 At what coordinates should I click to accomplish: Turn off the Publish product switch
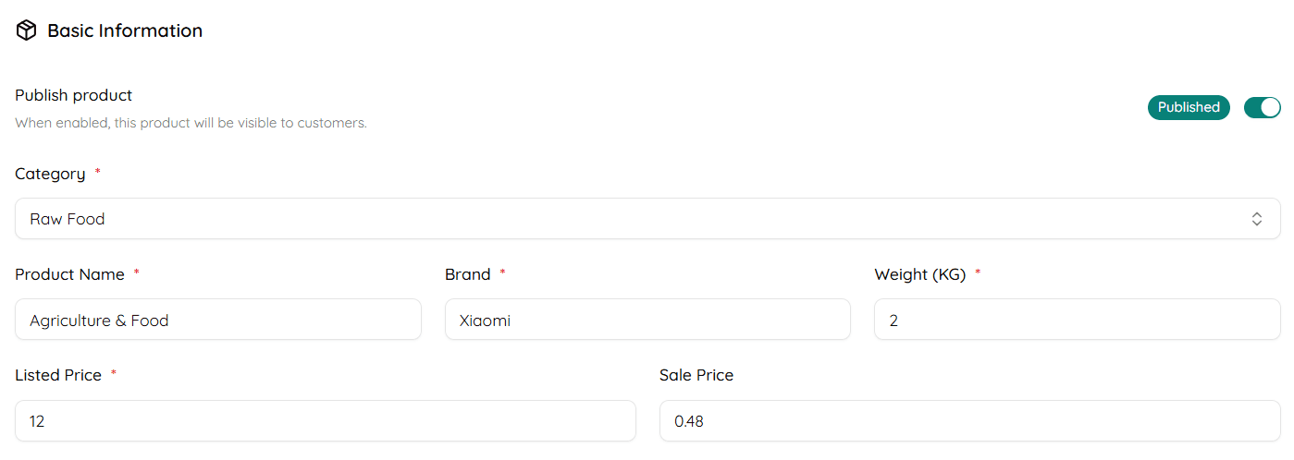[1262, 107]
